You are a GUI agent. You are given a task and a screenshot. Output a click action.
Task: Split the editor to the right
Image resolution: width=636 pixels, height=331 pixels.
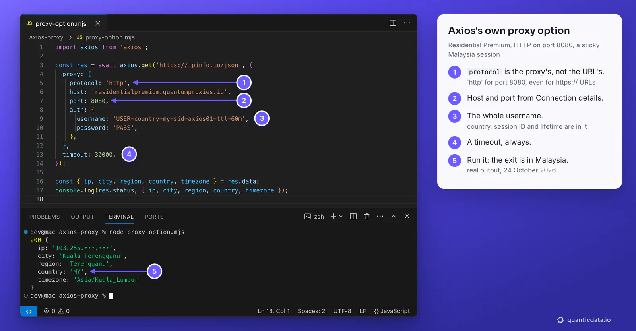[x=393, y=23]
